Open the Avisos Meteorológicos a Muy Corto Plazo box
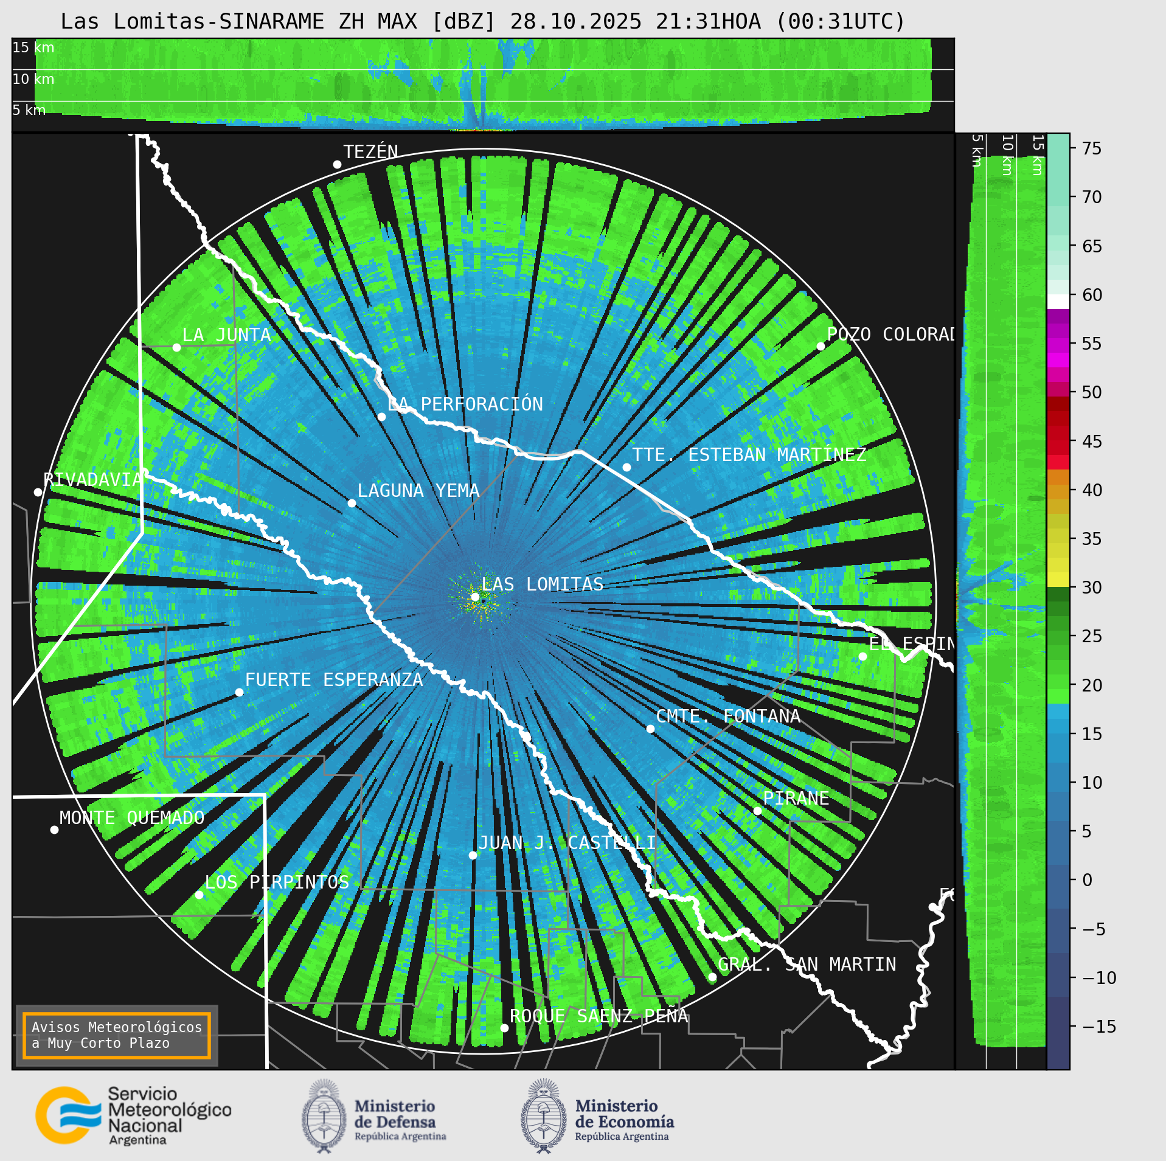Image resolution: width=1166 pixels, height=1161 pixels. pyautogui.click(x=117, y=1035)
